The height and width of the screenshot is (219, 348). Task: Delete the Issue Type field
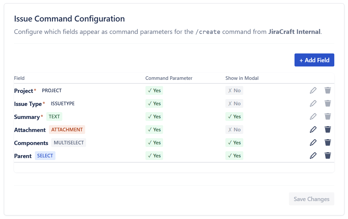tap(327, 104)
